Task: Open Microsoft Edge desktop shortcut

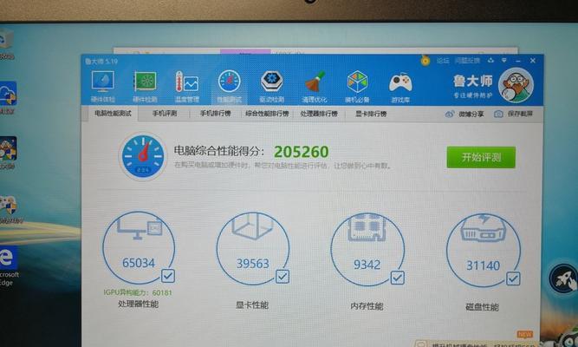Action: (x=8, y=265)
